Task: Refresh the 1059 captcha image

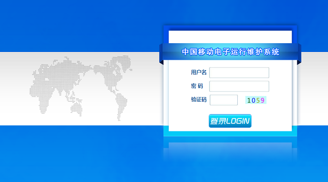Action: coord(255,100)
